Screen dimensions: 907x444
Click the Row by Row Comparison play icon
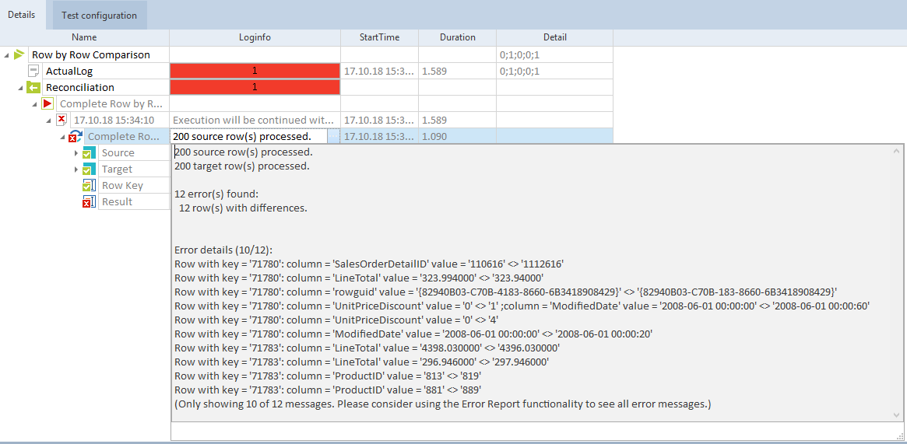click(19, 54)
